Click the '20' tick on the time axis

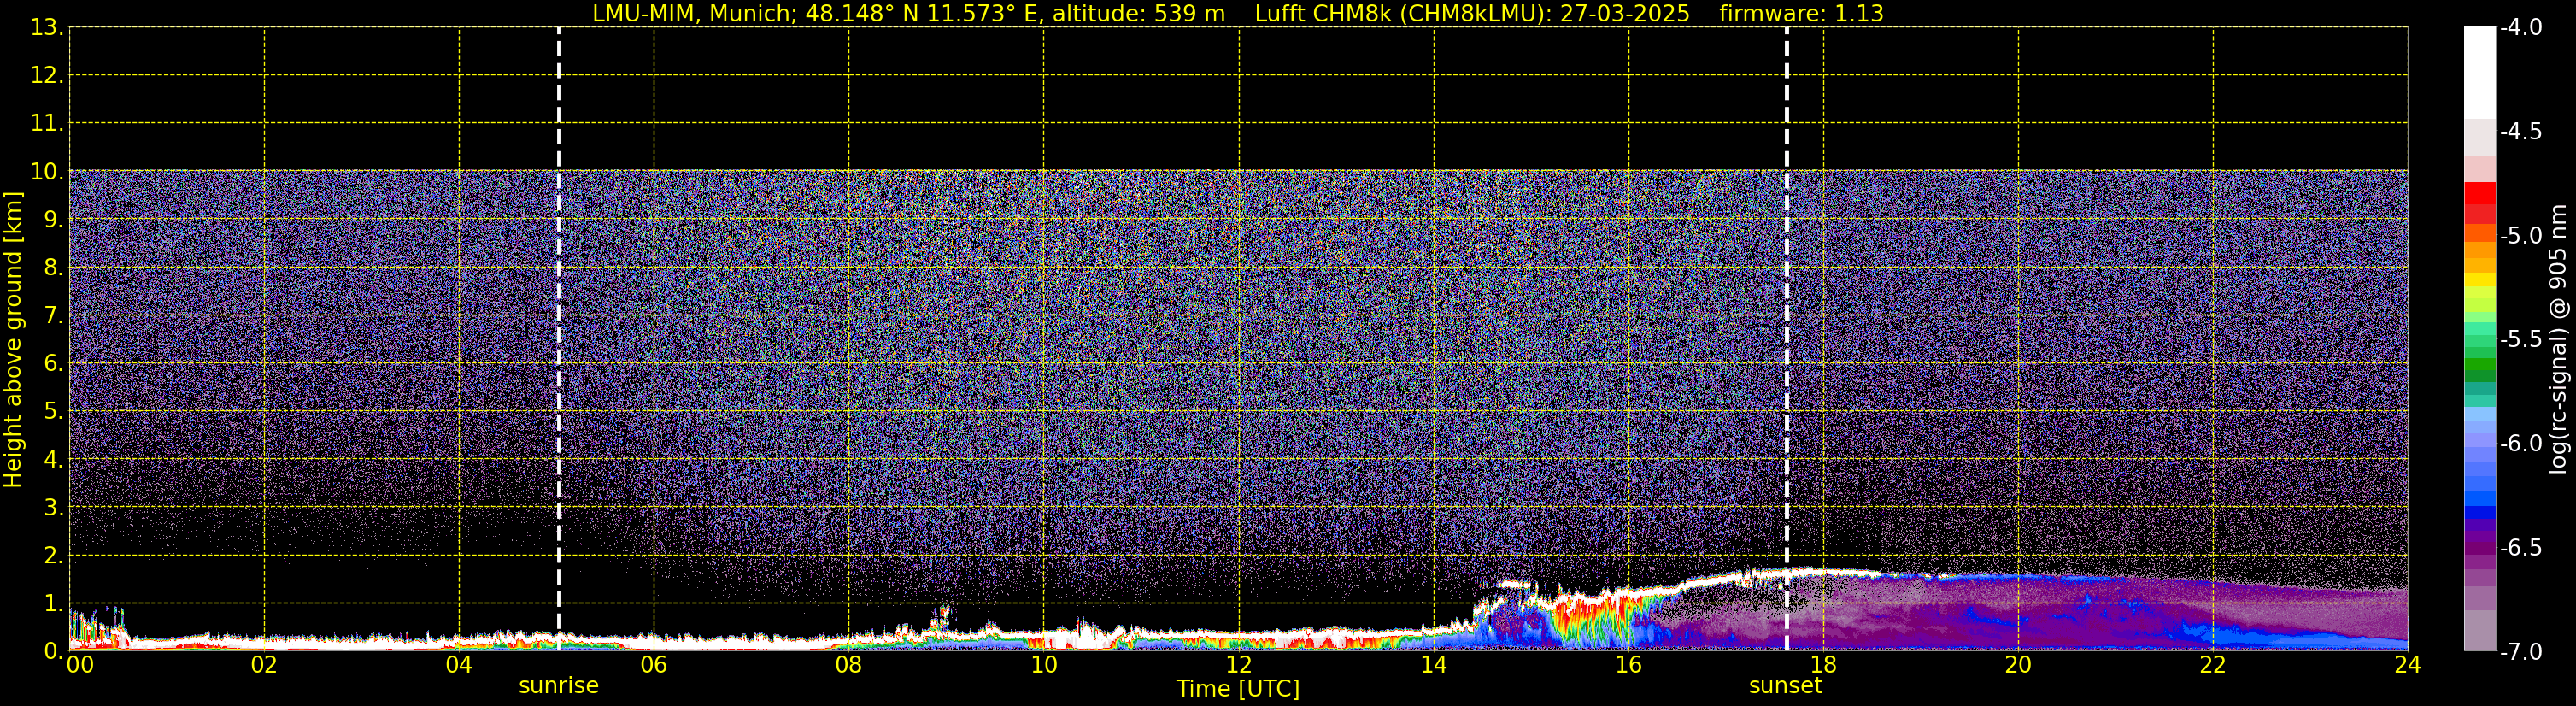click(x=2018, y=665)
